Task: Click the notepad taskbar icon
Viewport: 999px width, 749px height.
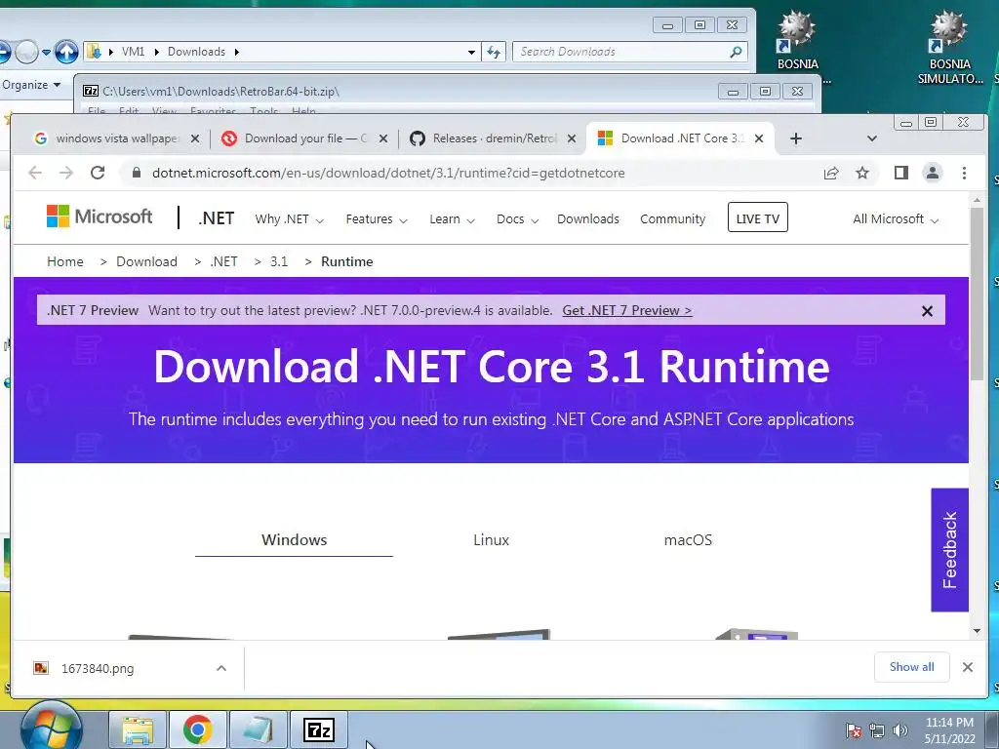Action: [x=258, y=729]
